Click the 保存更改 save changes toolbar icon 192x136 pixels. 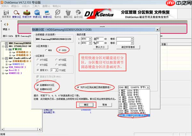click(6, 14)
